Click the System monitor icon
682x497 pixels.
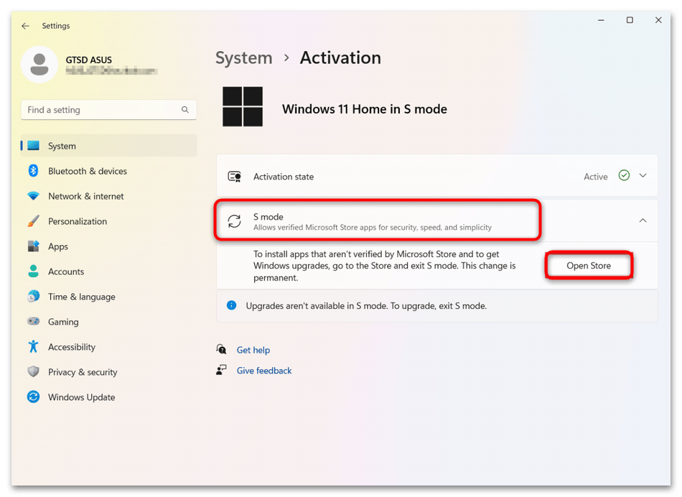pyautogui.click(x=34, y=146)
